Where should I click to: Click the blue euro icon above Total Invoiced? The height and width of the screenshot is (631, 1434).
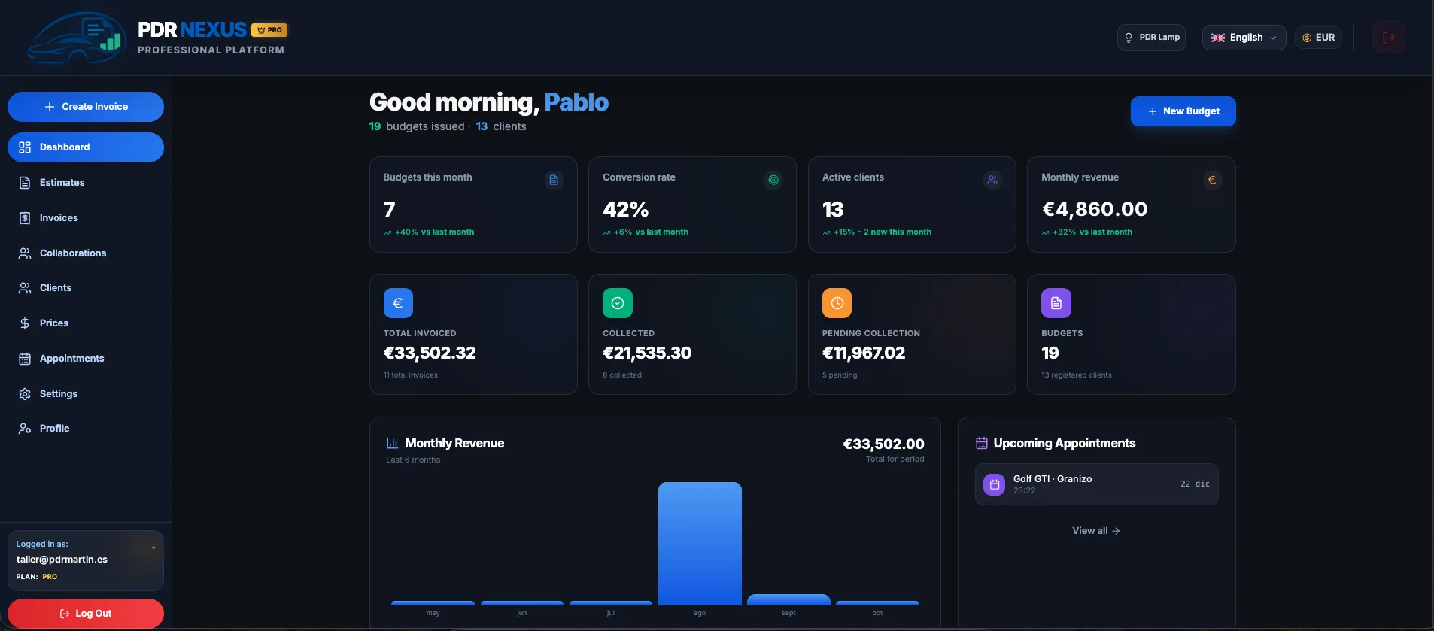tap(398, 303)
